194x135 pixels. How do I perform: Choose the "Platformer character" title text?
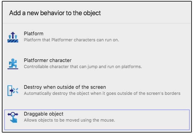point(48,61)
